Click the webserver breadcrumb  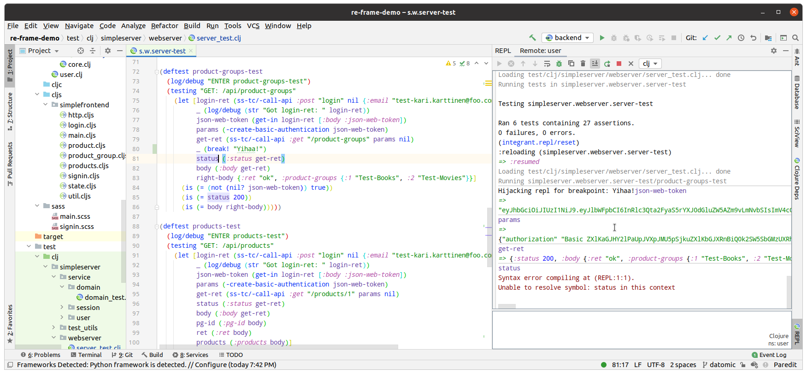[165, 38]
